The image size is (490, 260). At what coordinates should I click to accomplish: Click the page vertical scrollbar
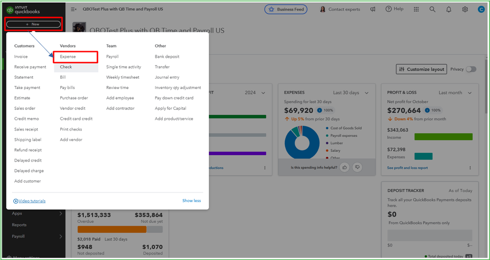click(487, 87)
